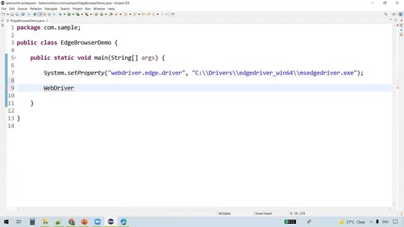Open the File menu
Image resolution: width=404 pixels, height=227 pixels.
(4, 9)
